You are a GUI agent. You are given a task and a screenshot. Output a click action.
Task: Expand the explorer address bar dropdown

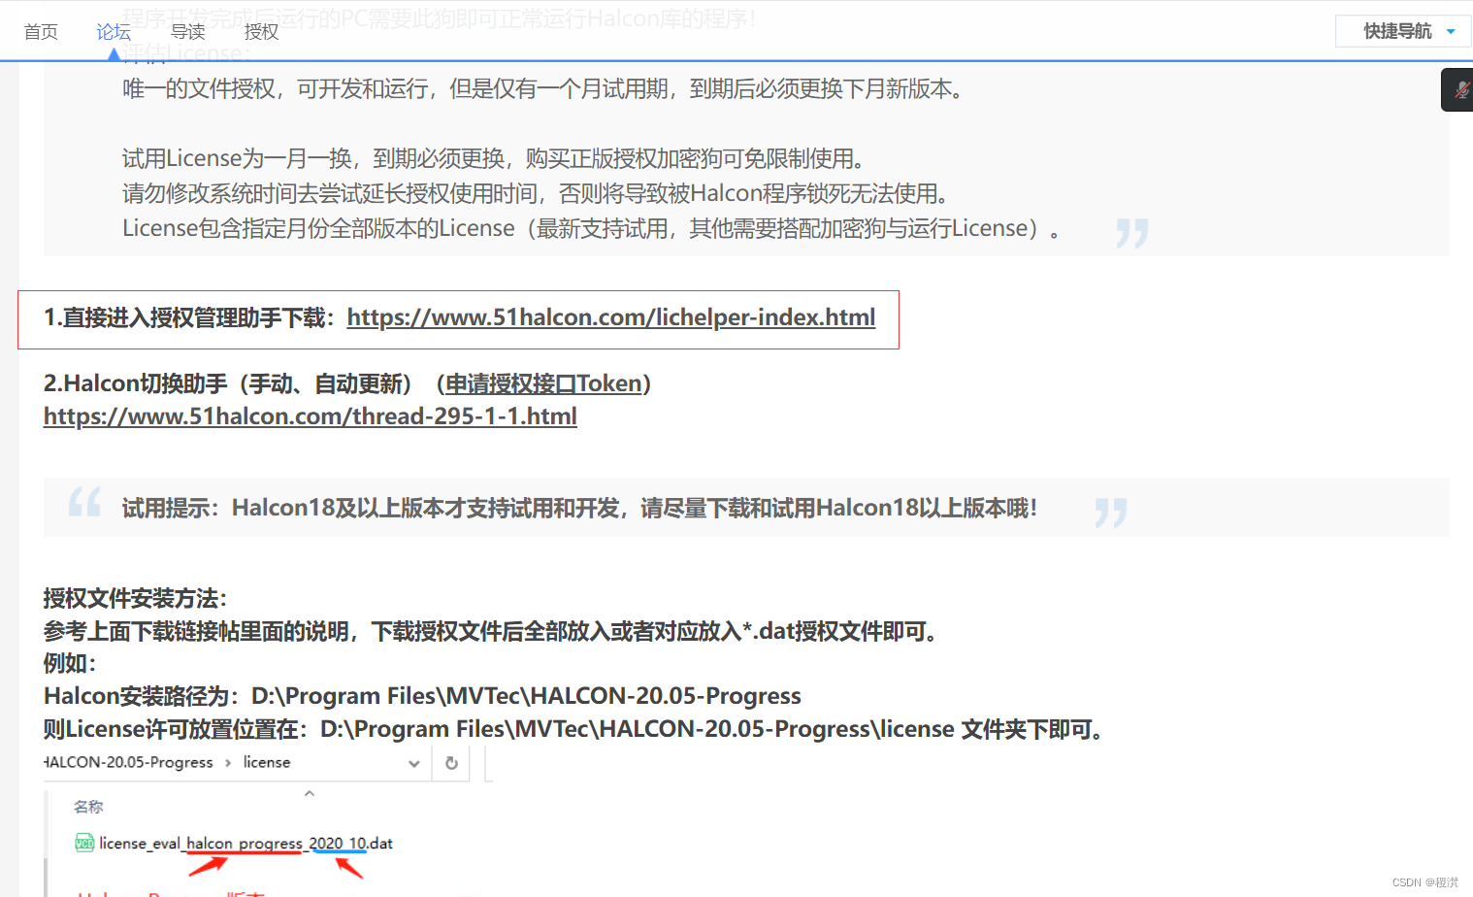click(414, 763)
